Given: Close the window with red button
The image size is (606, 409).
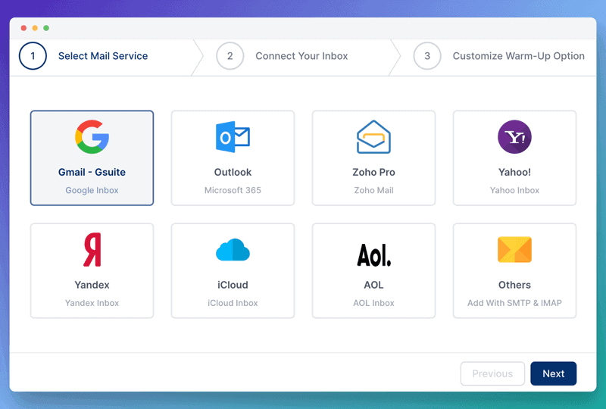Looking at the screenshot, I should click(x=23, y=28).
